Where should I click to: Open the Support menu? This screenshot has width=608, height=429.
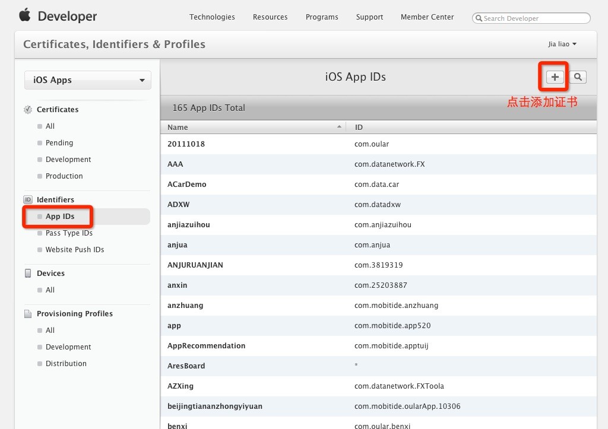[x=369, y=17]
